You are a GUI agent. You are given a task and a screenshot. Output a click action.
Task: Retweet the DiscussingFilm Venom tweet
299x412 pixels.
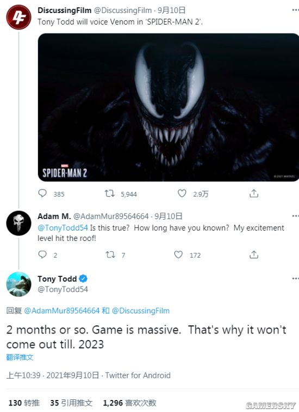click(x=109, y=193)
